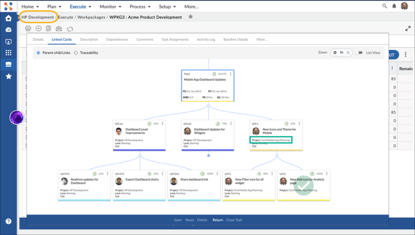
Task: Click the Return button in bottom bar
Action: (218, 220)
